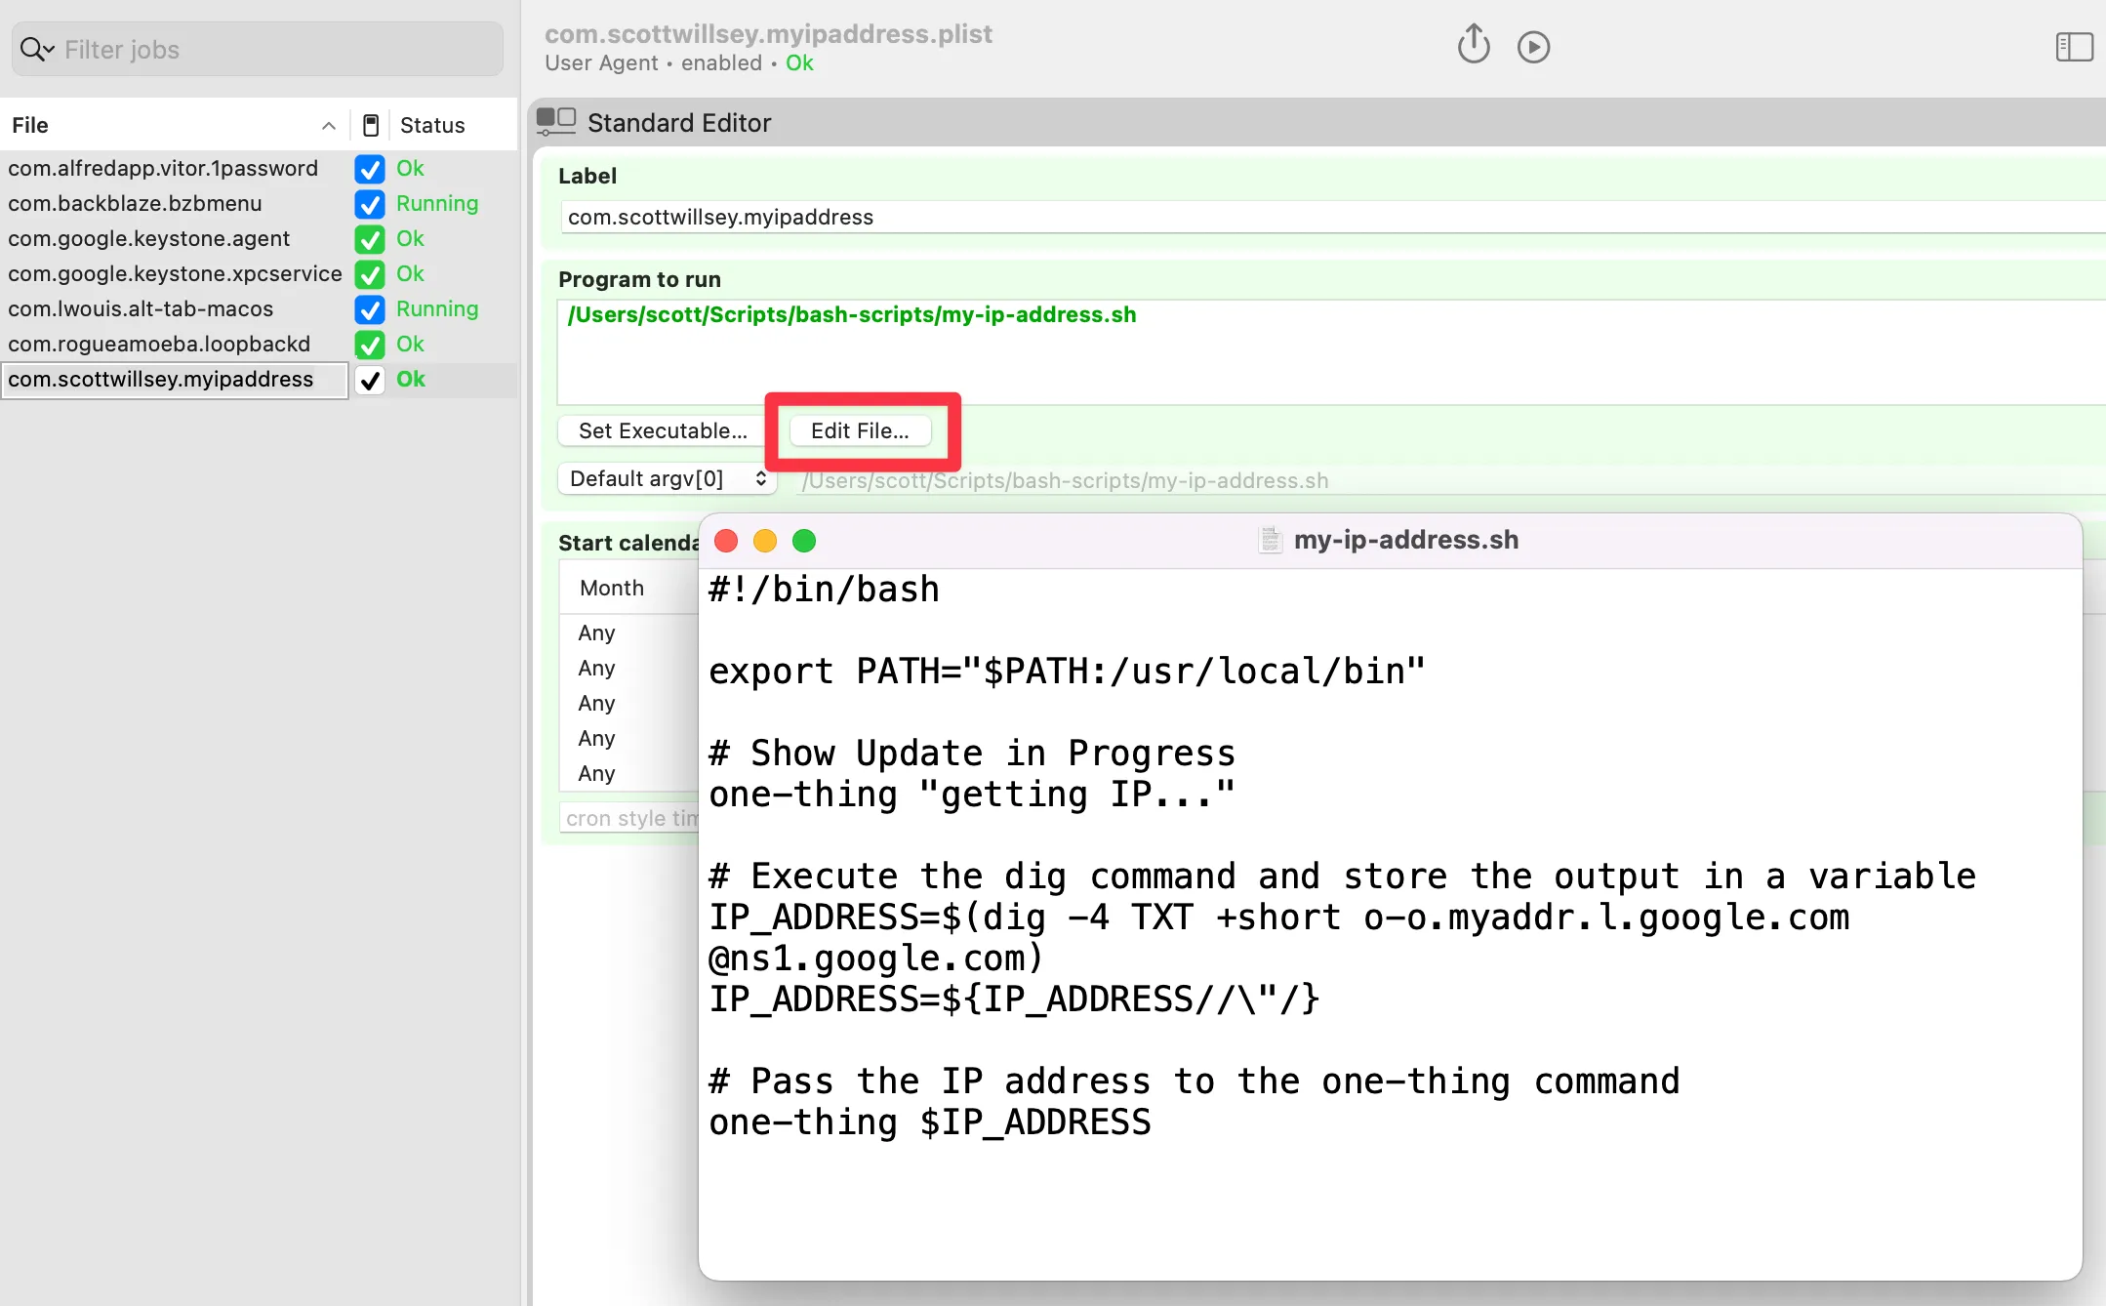Click the device icon in the Status column header
Screen dimensions: 2106x1306
click(371, 124)
